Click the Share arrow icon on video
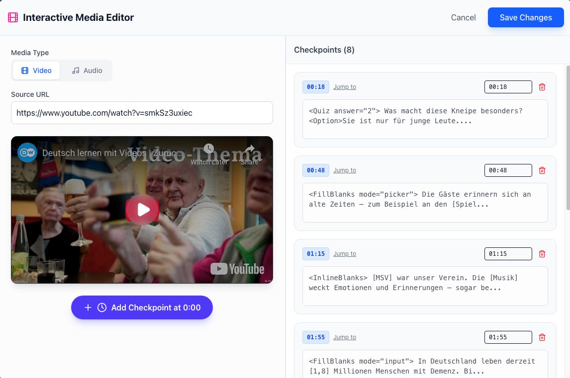Viewport: 570px width, 378px height. [250, 149]
